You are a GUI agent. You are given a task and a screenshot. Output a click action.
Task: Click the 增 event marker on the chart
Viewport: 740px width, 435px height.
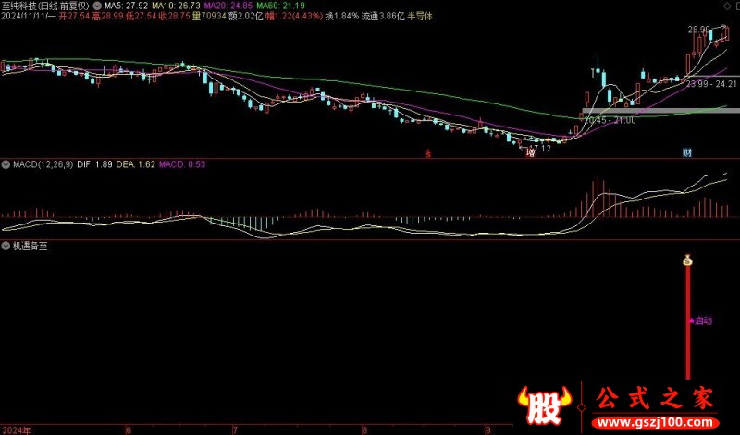531,152
